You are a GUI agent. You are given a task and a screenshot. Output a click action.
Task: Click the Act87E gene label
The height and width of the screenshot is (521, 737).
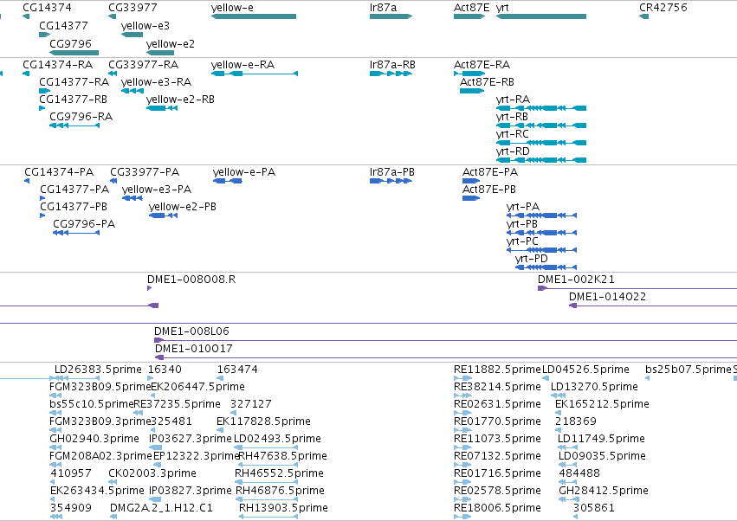coord(471,8)
